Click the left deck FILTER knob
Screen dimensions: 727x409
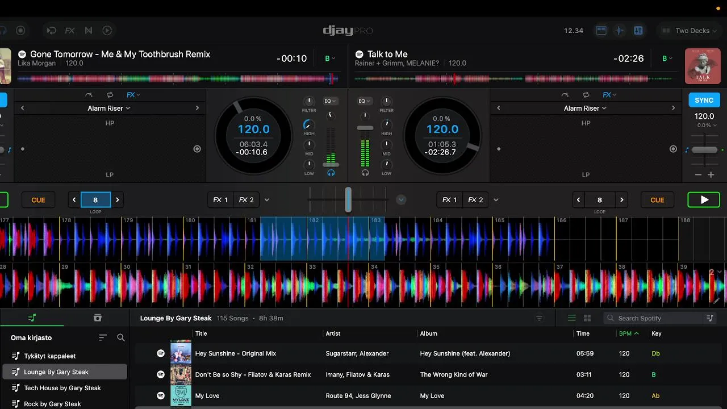tap(309, 102)
